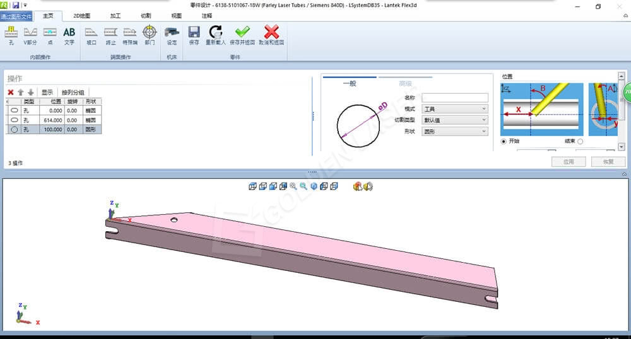Screen dimensions: 631x339
Task: Click 取消和返回 red X icon
Action: coord(271,35)
